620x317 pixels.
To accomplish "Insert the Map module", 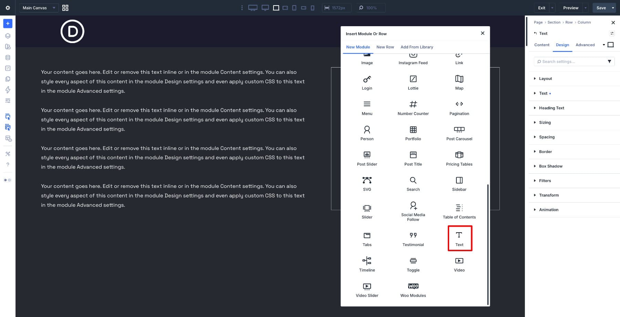I will tap(459, 83).
